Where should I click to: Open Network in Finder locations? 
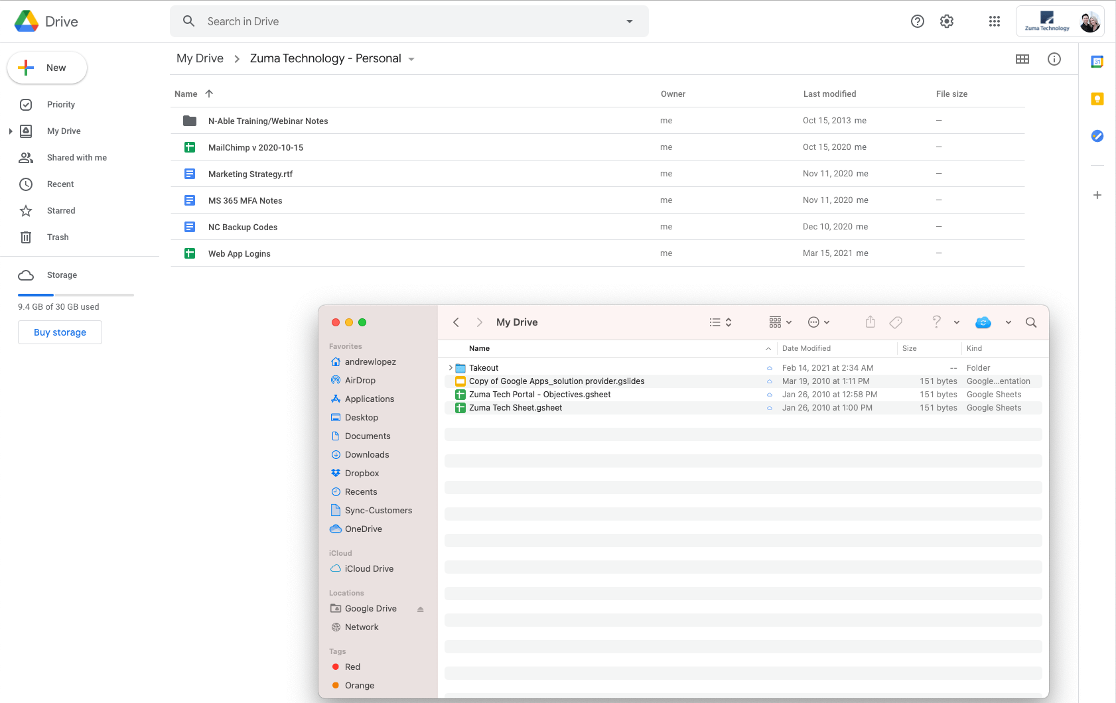click(362, 627)
